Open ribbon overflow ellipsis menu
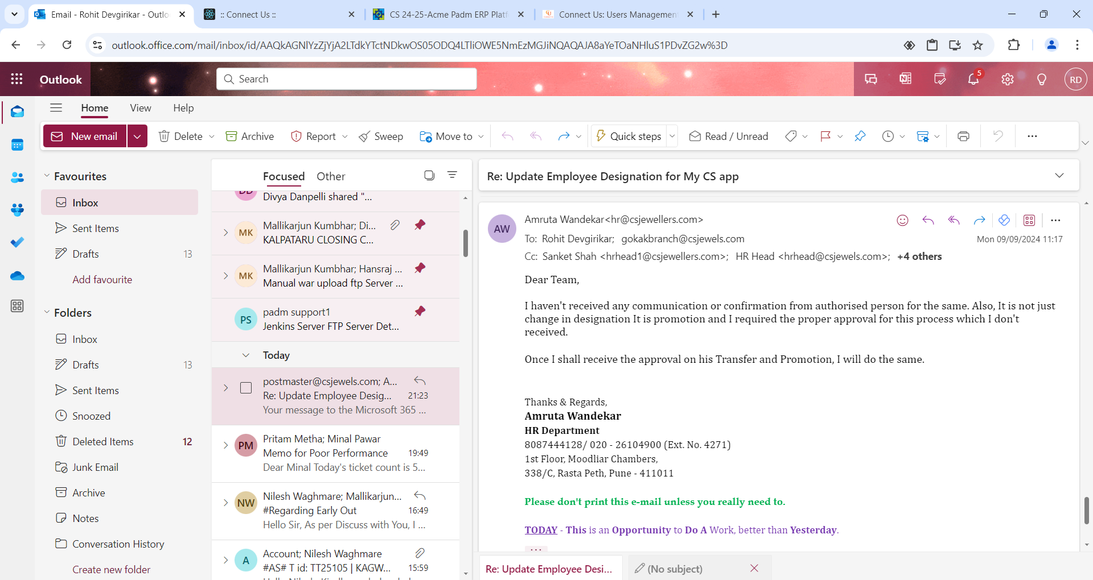This screenshot has height=580, width=1093. pyautogui.click(x=1032, y=136)
